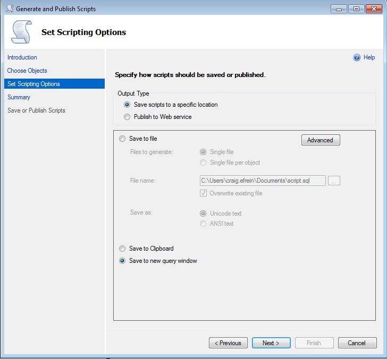Click the scroll icon in title bar

pos(10,8)
